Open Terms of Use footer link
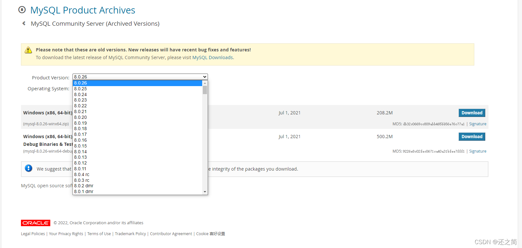The image size is (522, 248). point(99,234)
